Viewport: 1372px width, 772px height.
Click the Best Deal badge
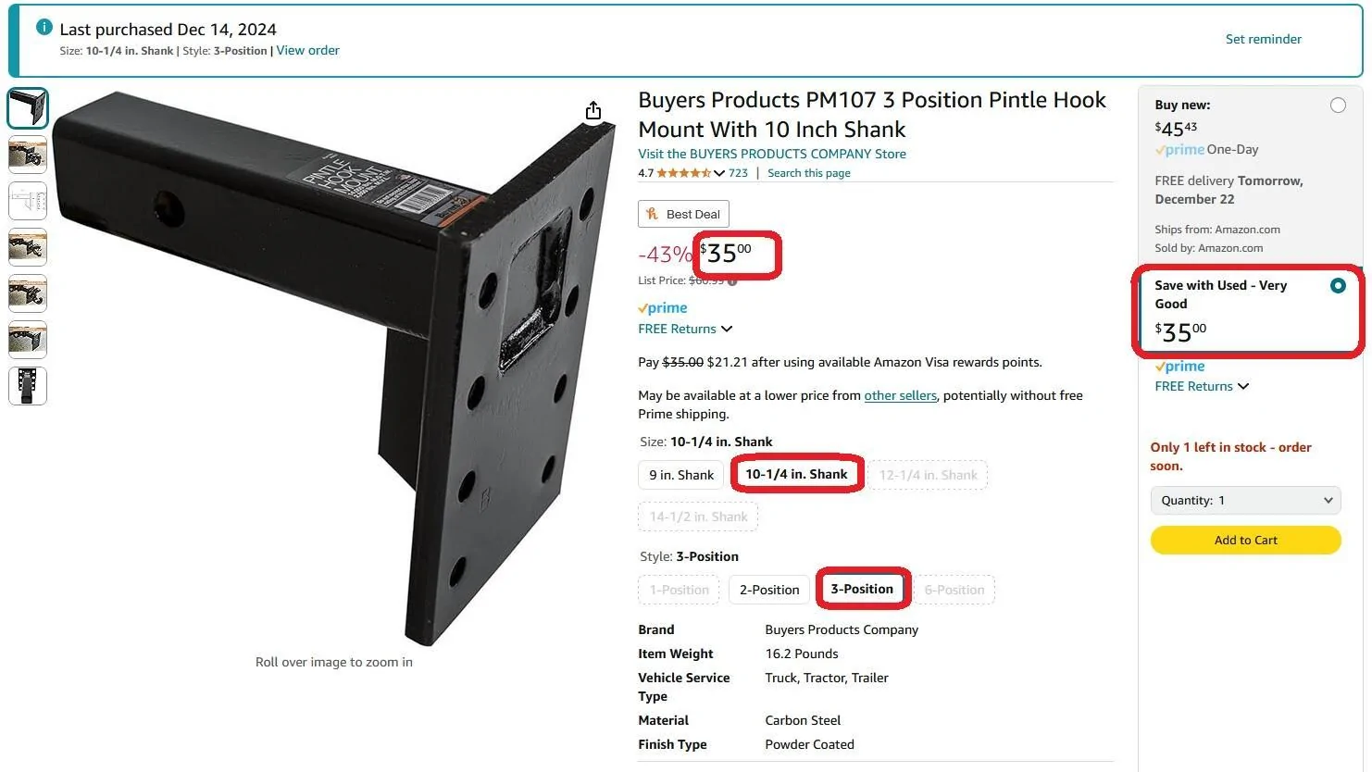tap(683, 214)
